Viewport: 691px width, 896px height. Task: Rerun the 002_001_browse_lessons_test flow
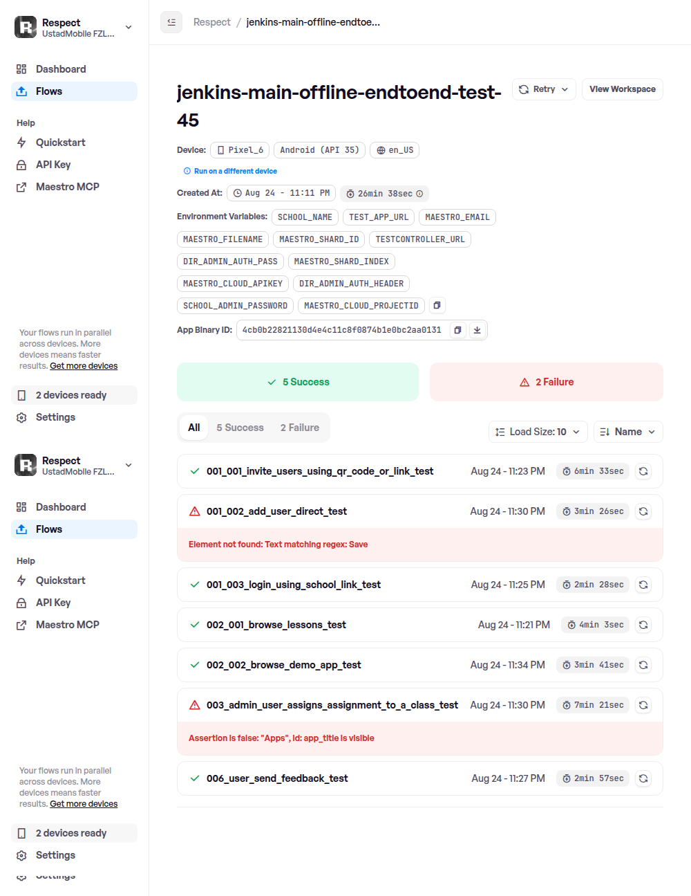tap(643, 625)
